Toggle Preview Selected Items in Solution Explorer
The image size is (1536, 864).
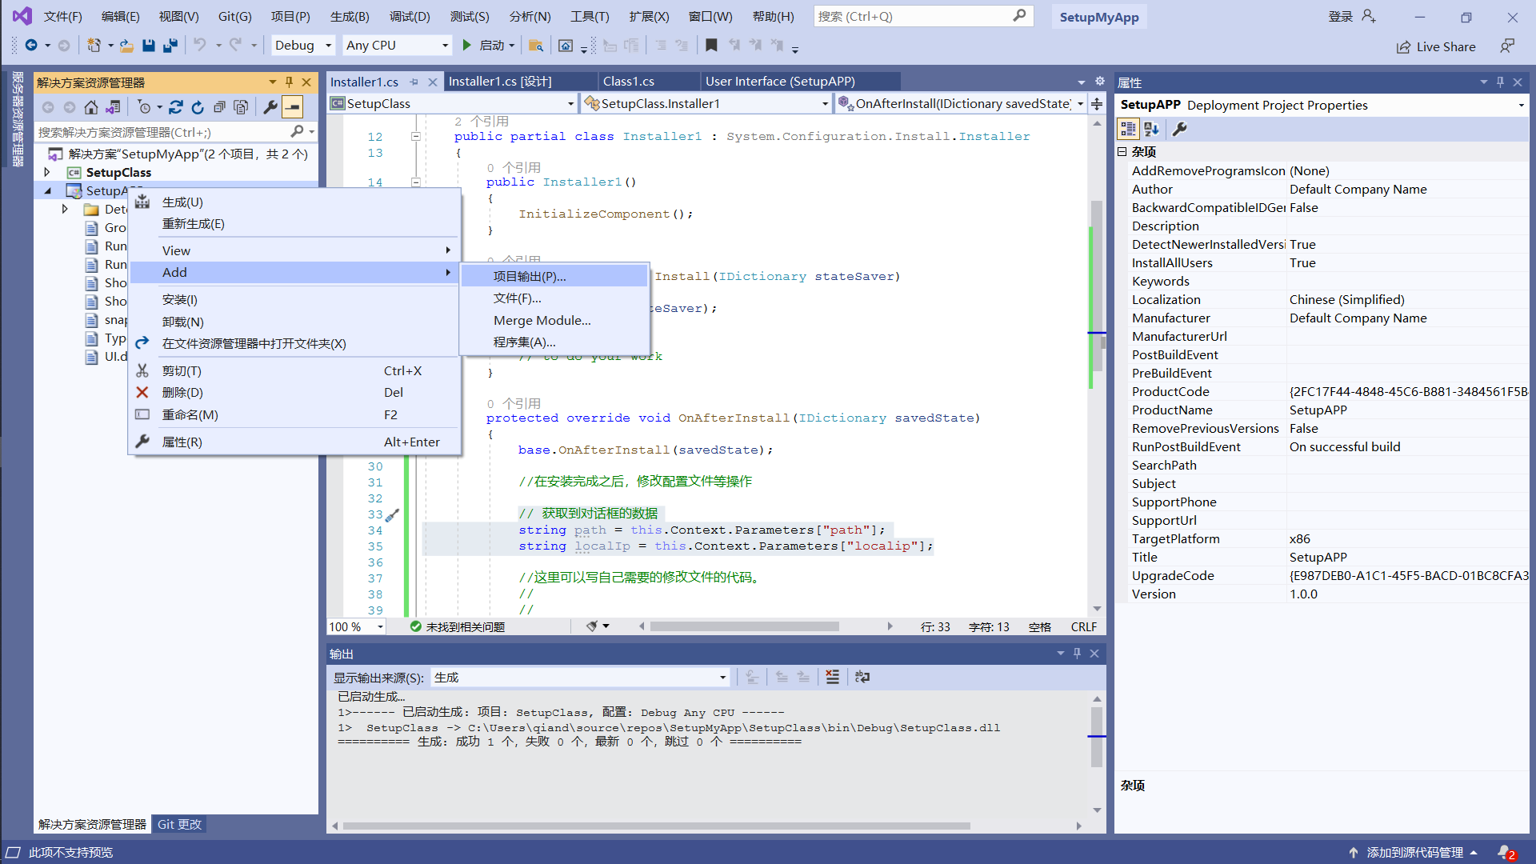(x=293, y=107)
